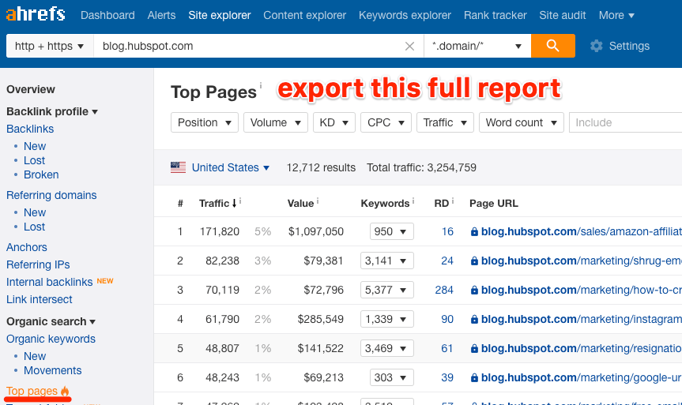682x405 pixels.
Task: Open Settings via the gear icon
Action: (597, 46)
